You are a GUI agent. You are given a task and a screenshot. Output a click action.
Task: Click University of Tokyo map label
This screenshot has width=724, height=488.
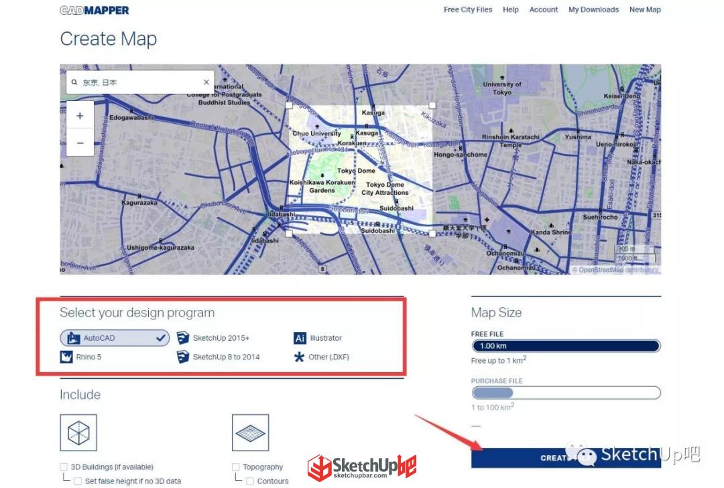[x=502, y=88]
